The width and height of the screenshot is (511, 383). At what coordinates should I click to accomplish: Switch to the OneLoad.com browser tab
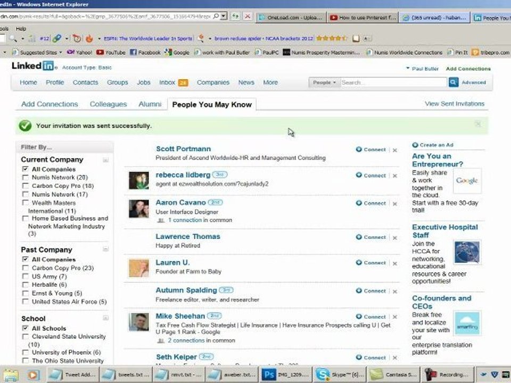pyautogui.click(x=291, y=18)
